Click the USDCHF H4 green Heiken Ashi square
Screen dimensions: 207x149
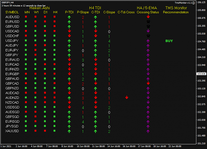(55, 36)
